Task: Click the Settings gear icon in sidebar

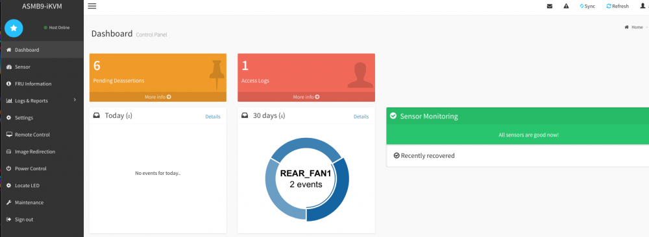Action: coord(8,117)
